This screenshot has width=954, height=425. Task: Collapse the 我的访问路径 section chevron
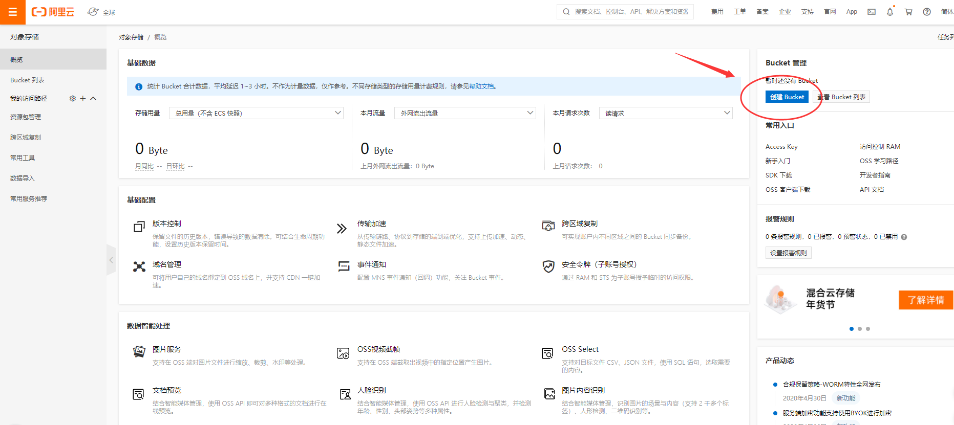93,98
